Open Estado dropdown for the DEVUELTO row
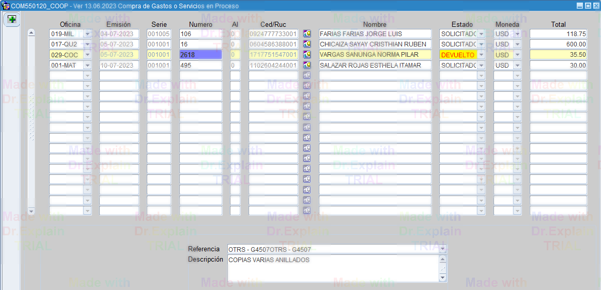The width and height of the screenshot is (601, 290). 481,55
